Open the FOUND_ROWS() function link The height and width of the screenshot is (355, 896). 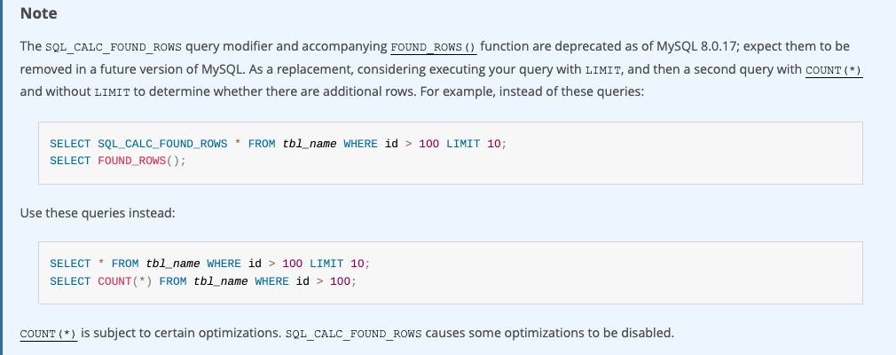[434, 46]
